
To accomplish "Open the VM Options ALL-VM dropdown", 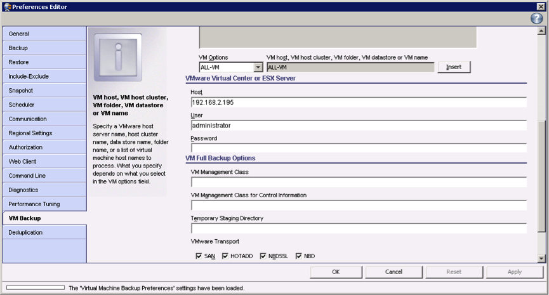I will (x=258, y=67).
